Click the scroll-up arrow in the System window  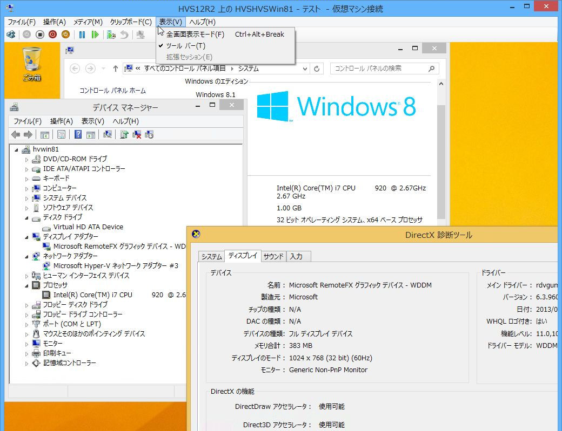(441, 84)
